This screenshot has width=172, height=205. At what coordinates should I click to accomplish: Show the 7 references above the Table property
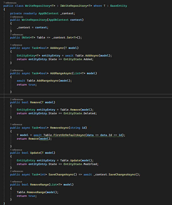[x=16, y=34]
